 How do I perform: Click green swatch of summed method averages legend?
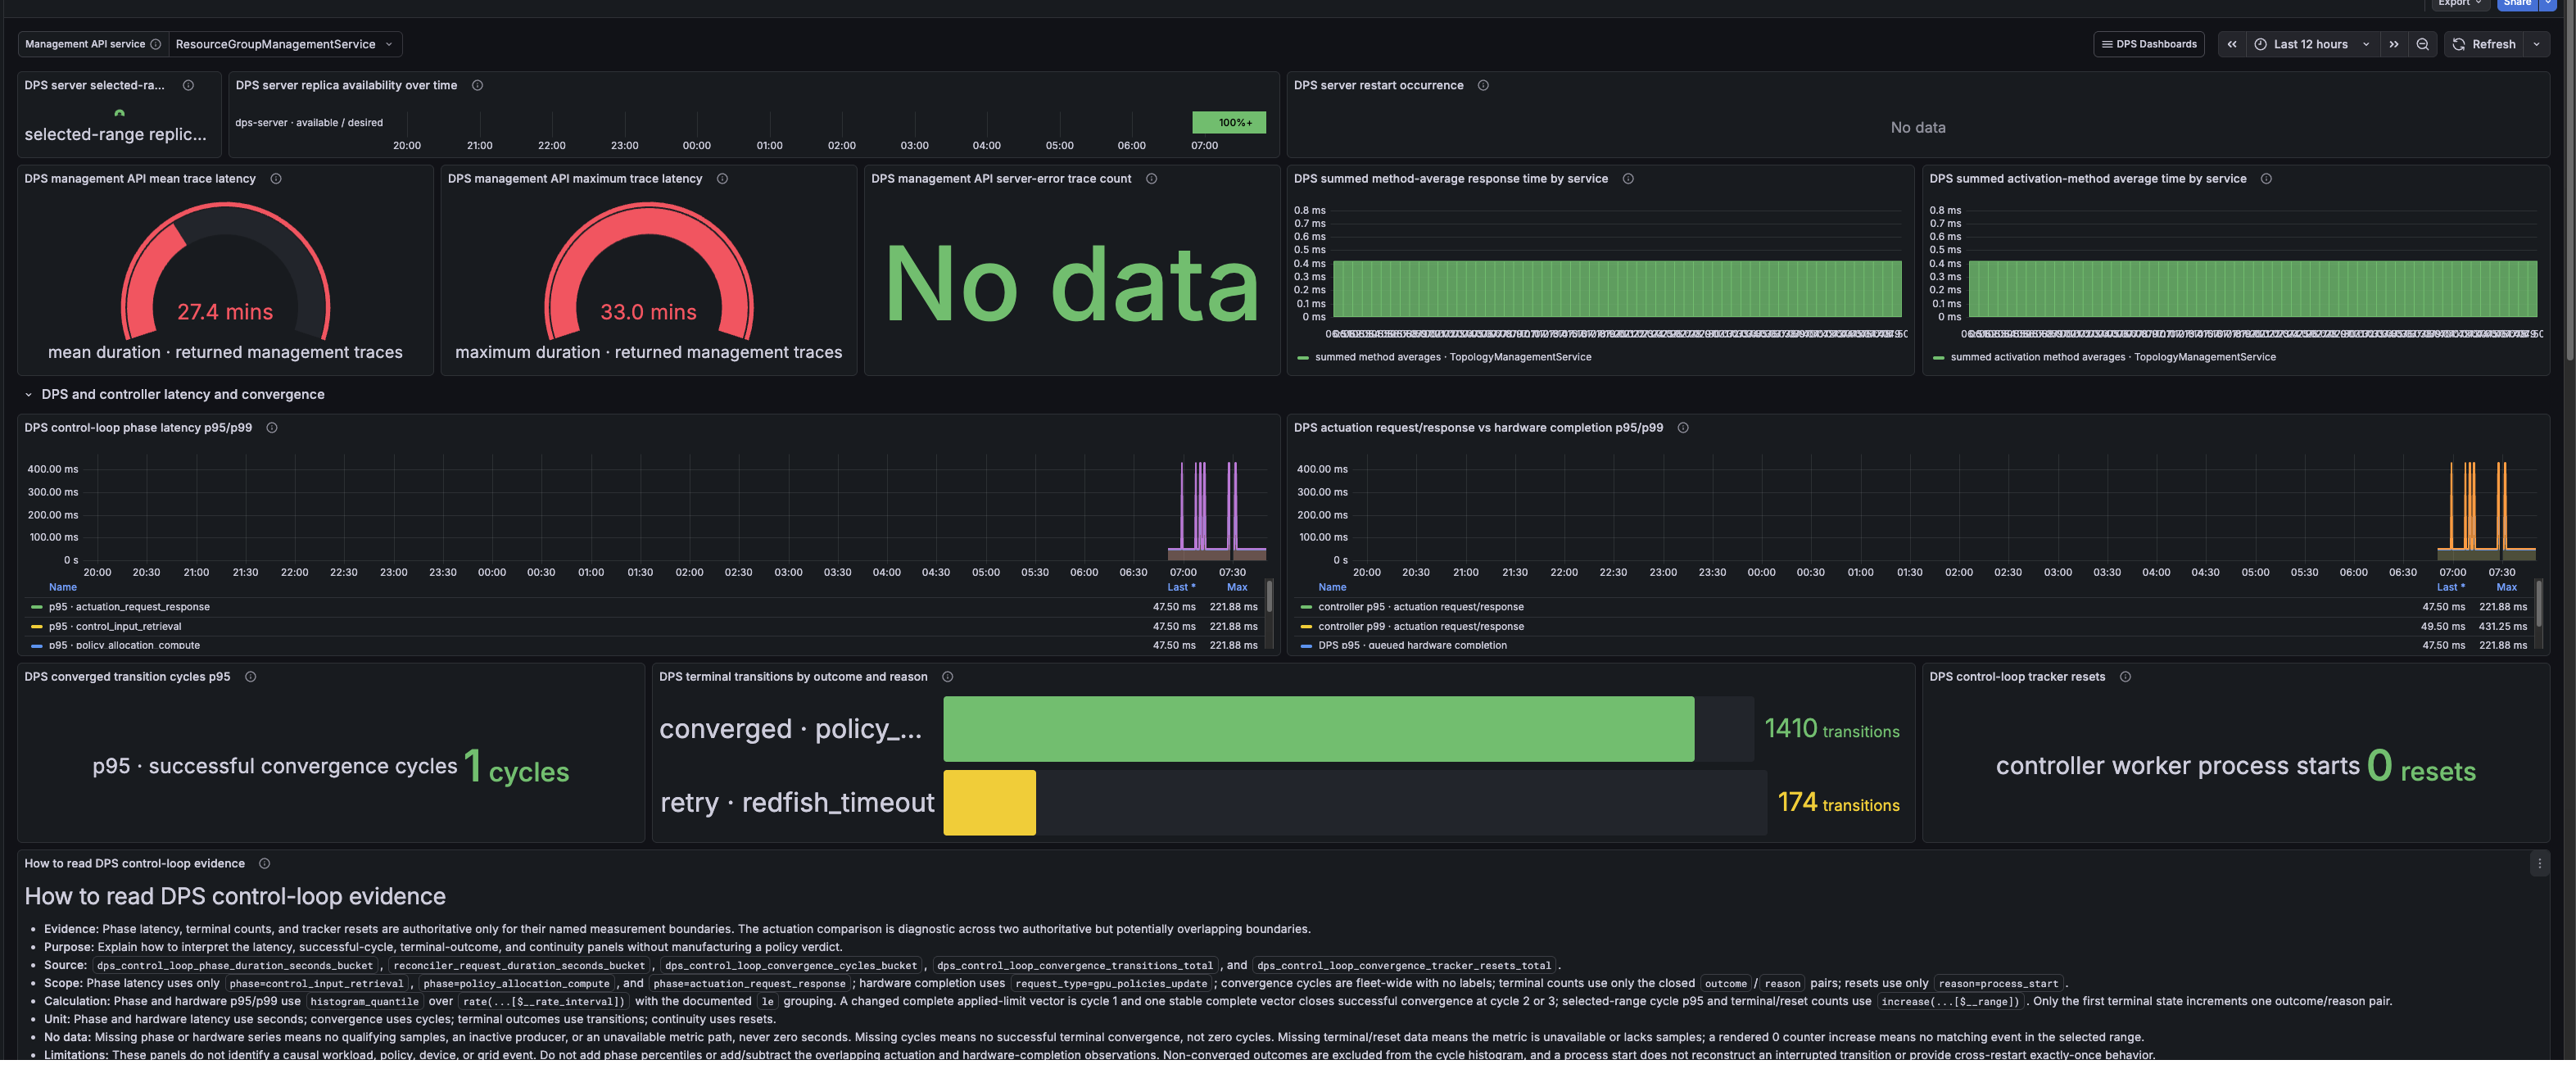(1303, 357)
